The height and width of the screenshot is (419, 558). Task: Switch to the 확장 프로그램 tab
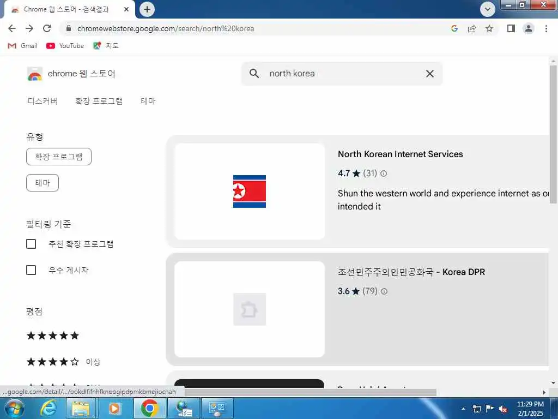(99, 101)
